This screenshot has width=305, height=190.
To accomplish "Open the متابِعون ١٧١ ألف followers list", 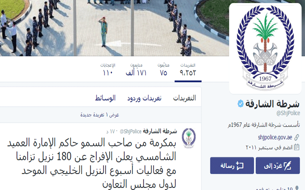I will coord(136,70).
